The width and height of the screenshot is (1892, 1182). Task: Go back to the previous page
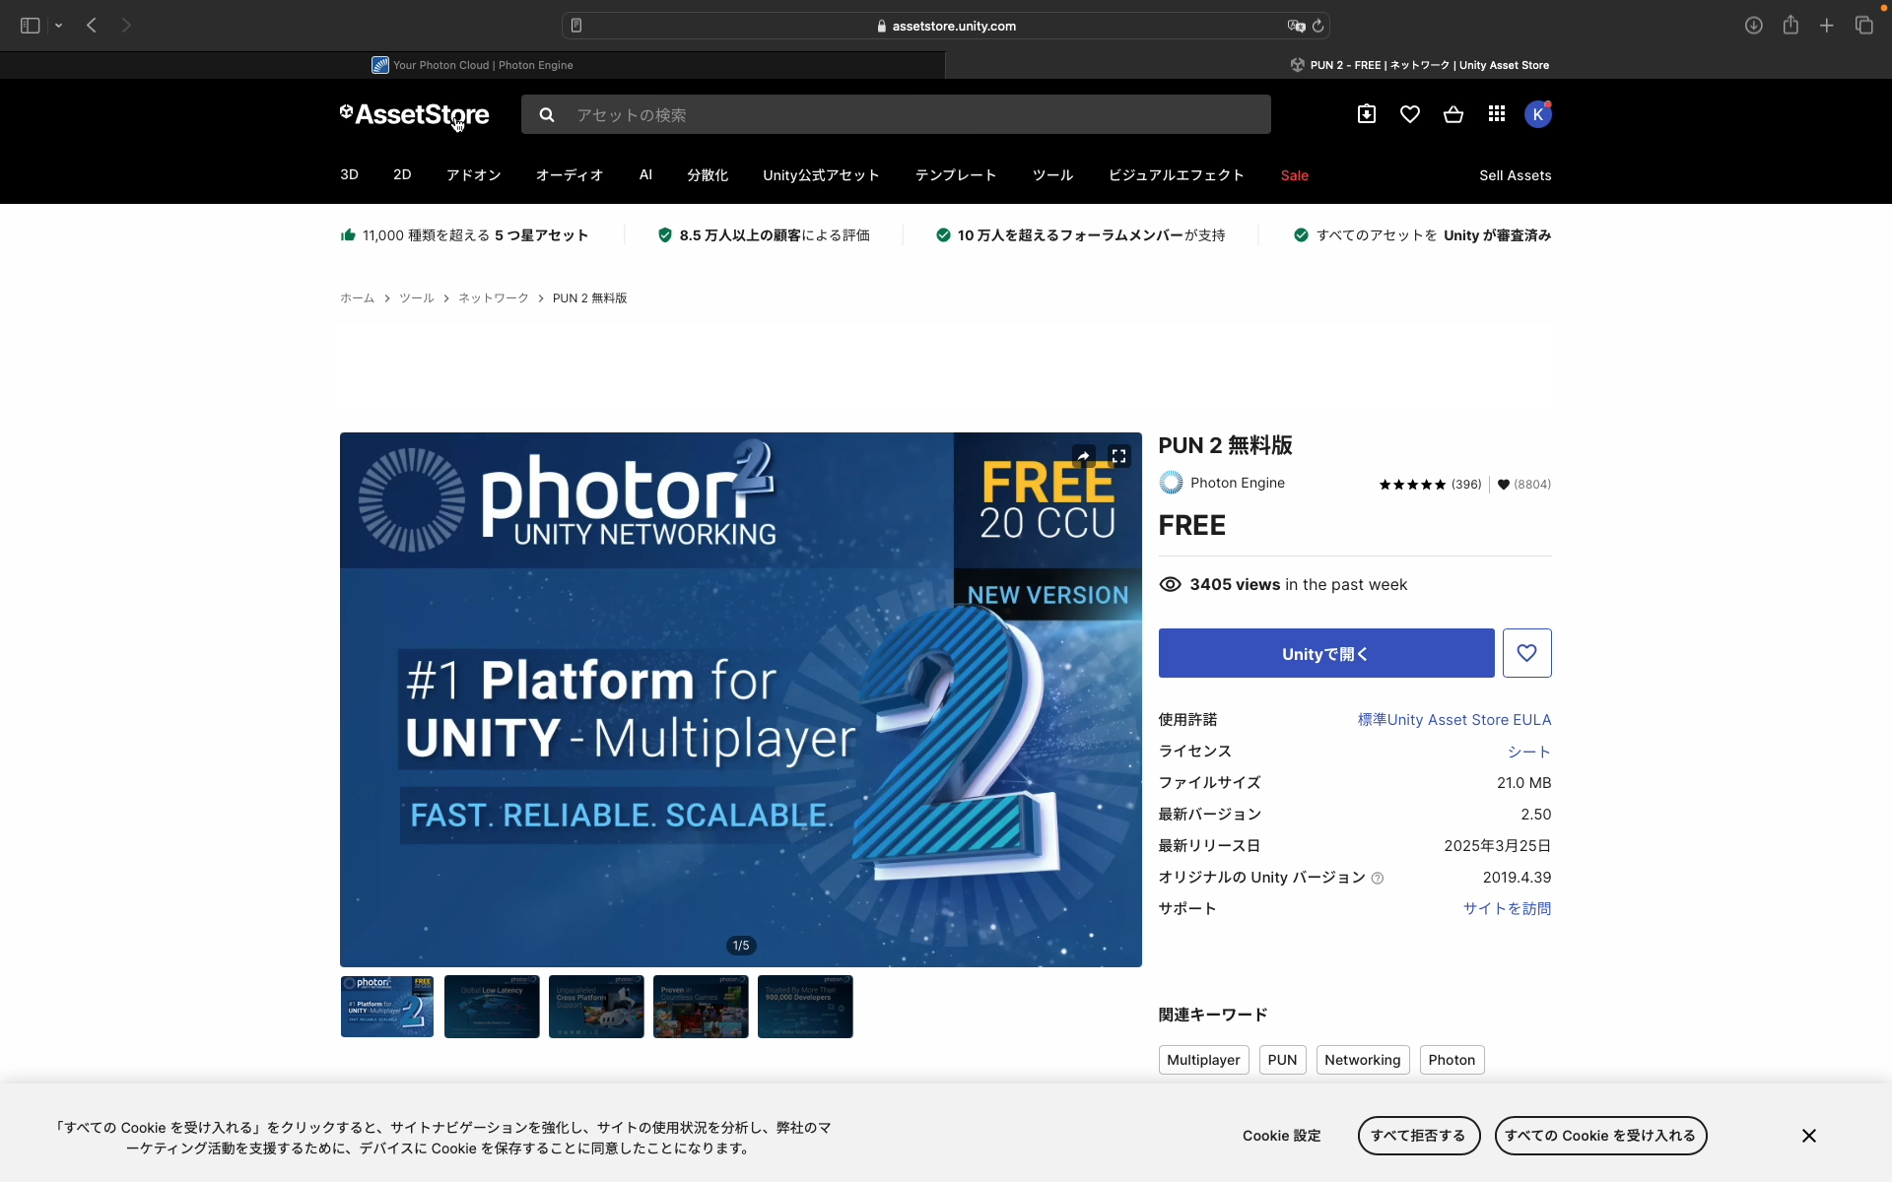[92, 26]
